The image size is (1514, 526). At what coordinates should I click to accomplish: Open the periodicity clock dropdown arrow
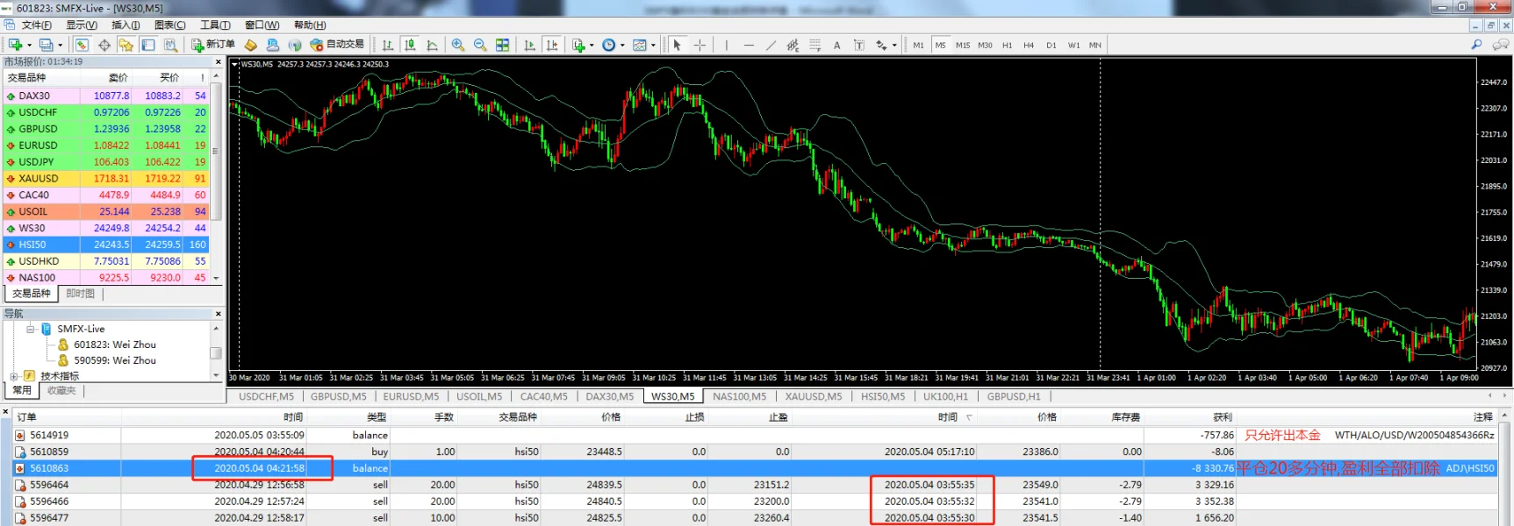click(x=622, y=45)
